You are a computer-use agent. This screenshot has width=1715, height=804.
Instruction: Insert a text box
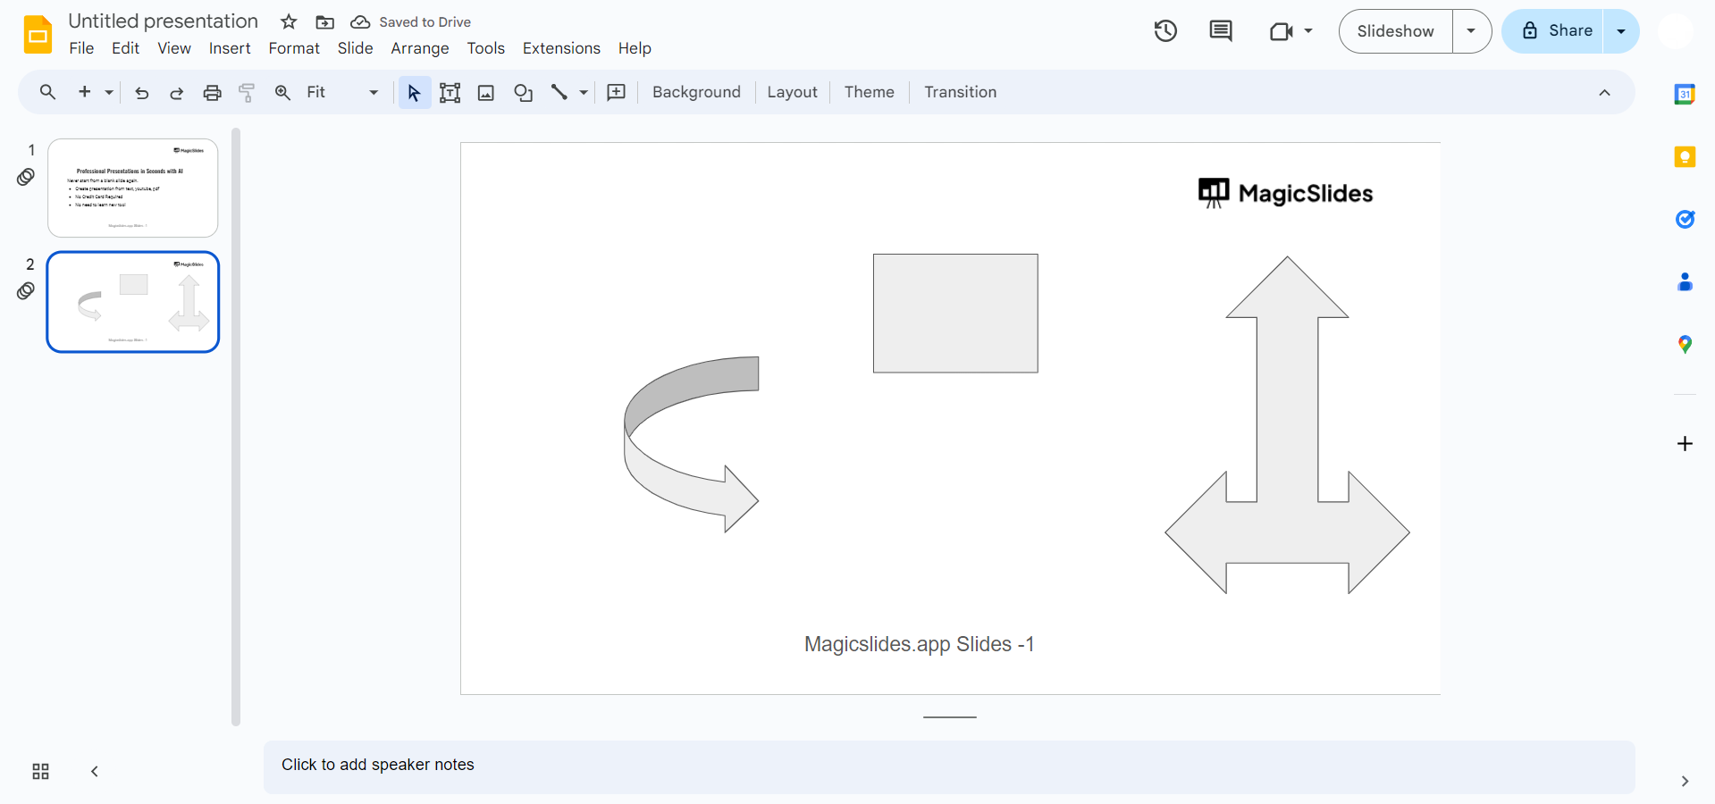pos(450,92)
